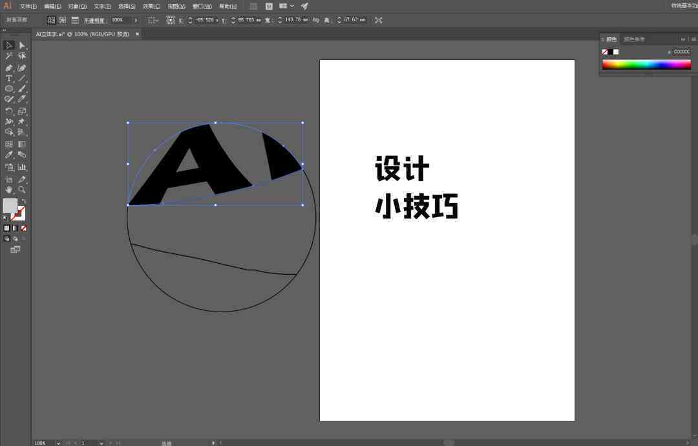698x446 pixels.
Task: Change the screen mode button
Action: [x=15, y=250]
